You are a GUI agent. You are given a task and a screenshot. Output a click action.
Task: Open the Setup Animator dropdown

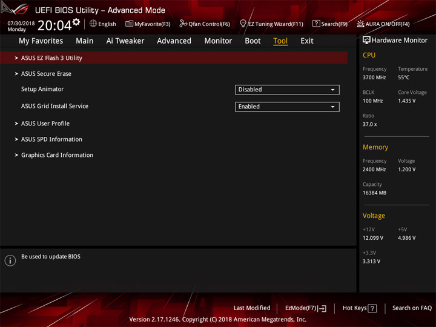(287, 90)
